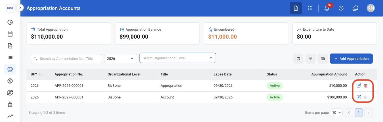Screen dimensions: 383x122
Task: Click the help question mark icon
Action: point(341,8)
